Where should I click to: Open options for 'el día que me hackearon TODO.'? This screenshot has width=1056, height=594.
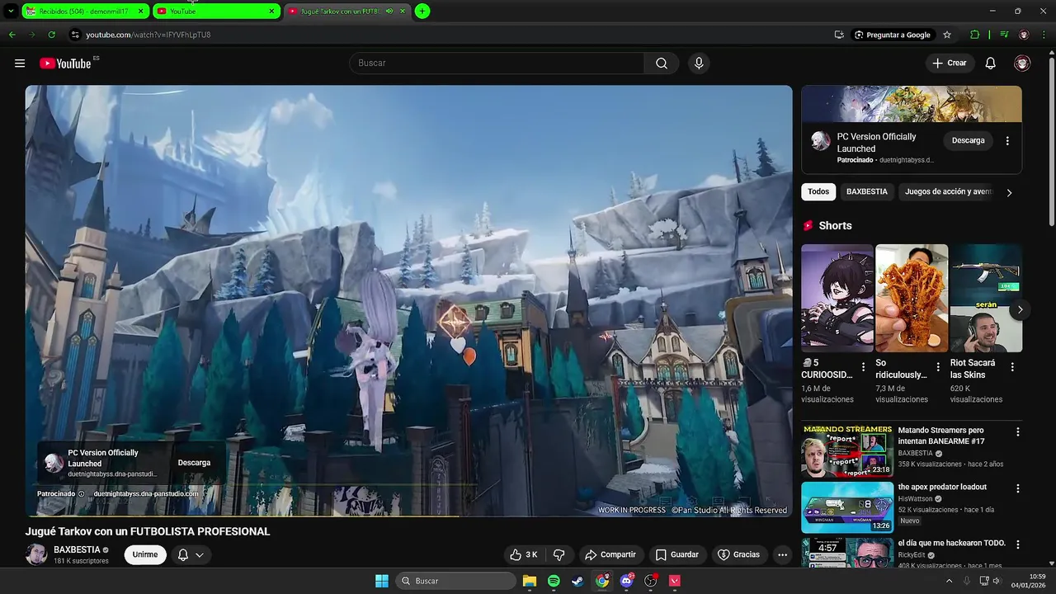click(1017, 544)
